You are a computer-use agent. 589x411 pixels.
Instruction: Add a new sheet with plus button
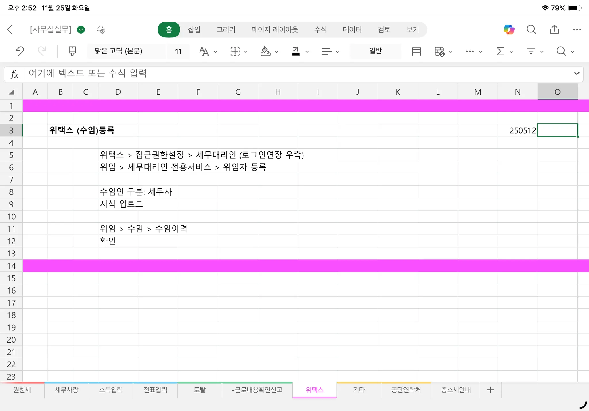[490, 390]
